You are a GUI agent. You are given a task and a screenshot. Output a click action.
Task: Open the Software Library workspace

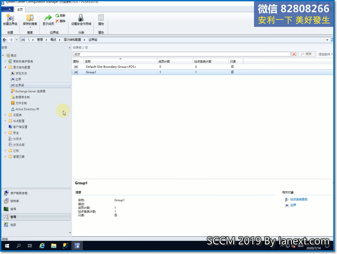tap(36, 201)
